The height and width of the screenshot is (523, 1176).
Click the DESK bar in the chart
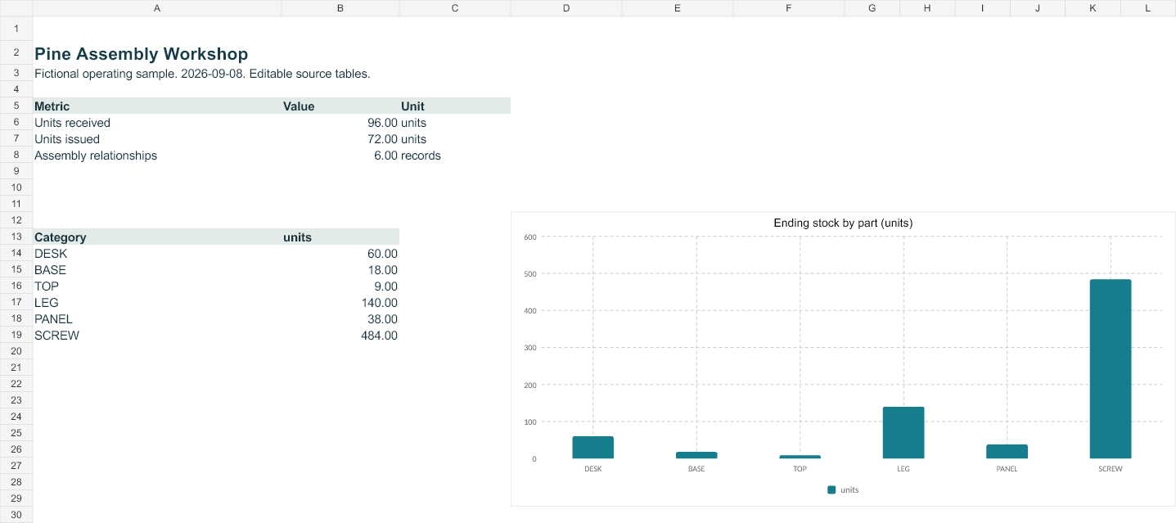(x=593, y=448)
